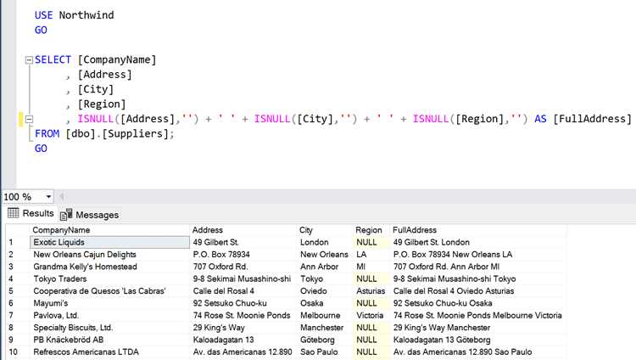Click the Messages tab icon
This screenshot has height=360, width=636.
tap(66, 214)
